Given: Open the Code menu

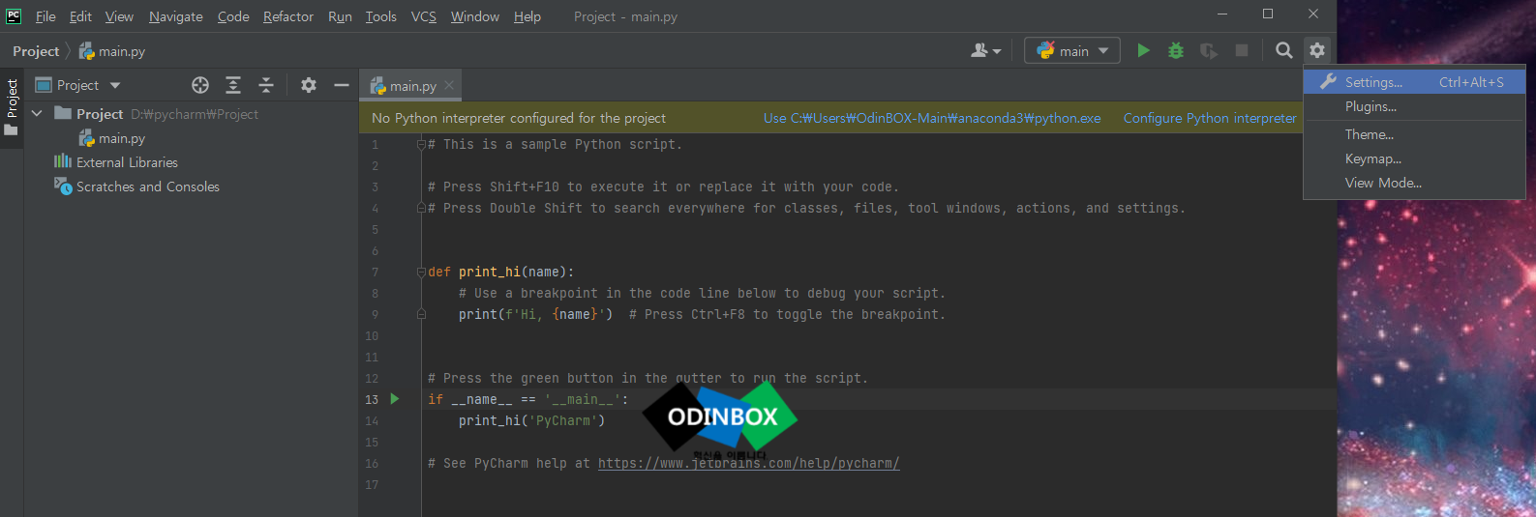Looking at the screenshot, I should pyautogui.click(x=233, y=16).
